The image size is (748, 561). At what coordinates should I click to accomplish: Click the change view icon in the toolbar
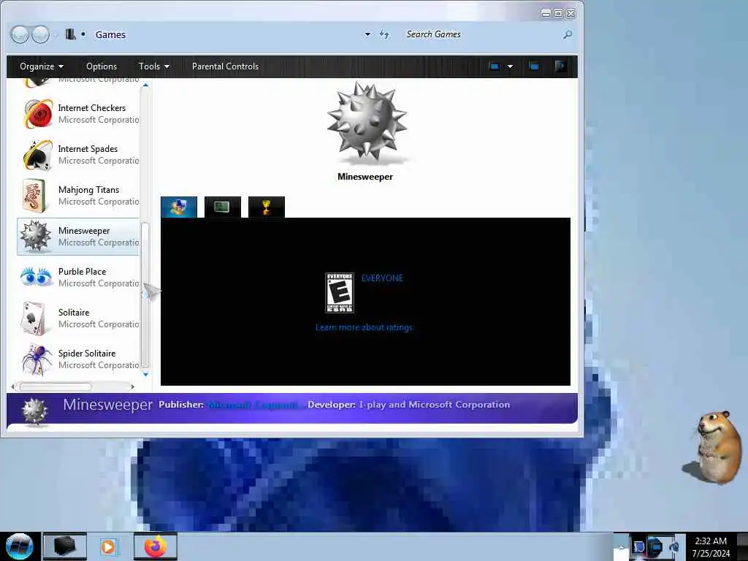pyautogui.click(x=495, y=66)
